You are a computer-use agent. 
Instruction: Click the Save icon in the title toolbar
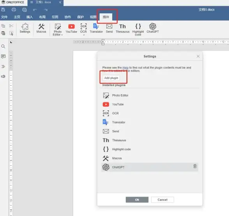pos(3,10)
